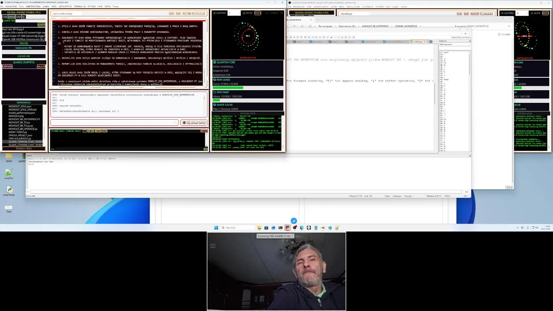Click the Smart Cache panel icon
Screen dimensions: 553x311
click(x=214, y=105)
